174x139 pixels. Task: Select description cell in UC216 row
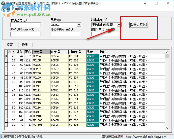tap(132, 108)
